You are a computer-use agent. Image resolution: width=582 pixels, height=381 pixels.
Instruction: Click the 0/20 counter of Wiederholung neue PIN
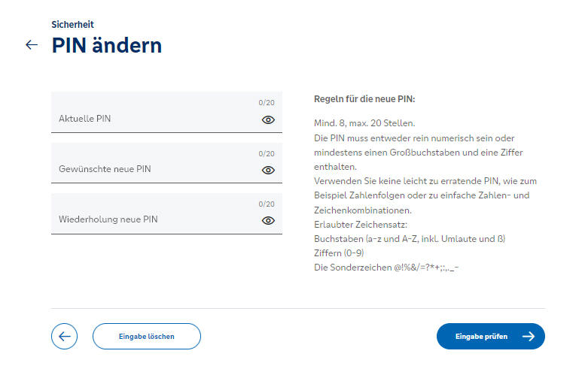click(267, 204)
